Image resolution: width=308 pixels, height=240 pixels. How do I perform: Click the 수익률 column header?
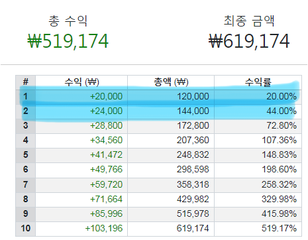click(258, 82)
